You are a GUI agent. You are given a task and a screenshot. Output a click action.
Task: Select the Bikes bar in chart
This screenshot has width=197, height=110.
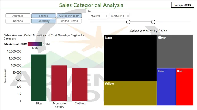[x=39, y=78]
